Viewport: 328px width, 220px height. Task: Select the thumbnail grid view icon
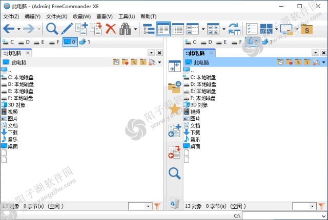click(213, 29)
